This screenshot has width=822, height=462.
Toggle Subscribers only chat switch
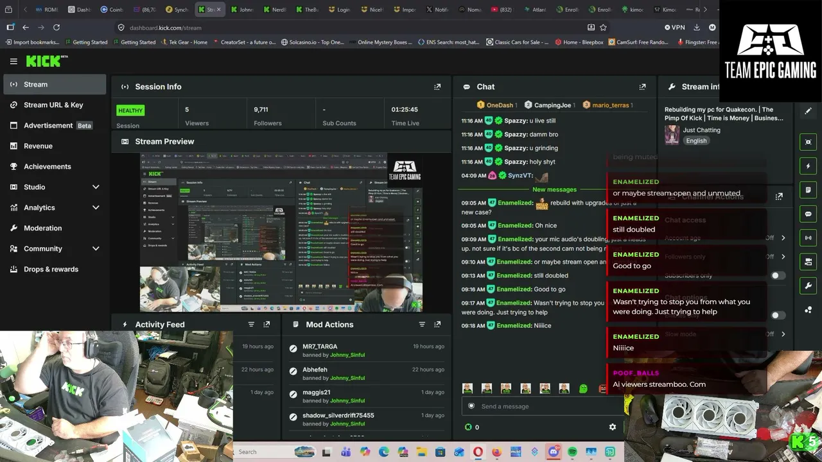(x=778, y=275)
